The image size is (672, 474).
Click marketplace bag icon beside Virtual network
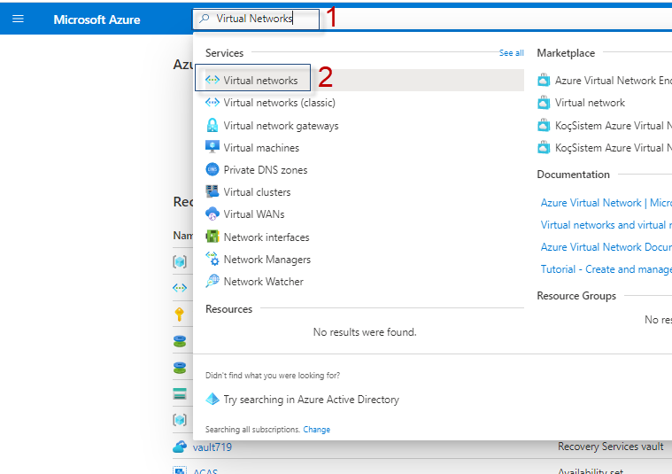click(544, 103)
